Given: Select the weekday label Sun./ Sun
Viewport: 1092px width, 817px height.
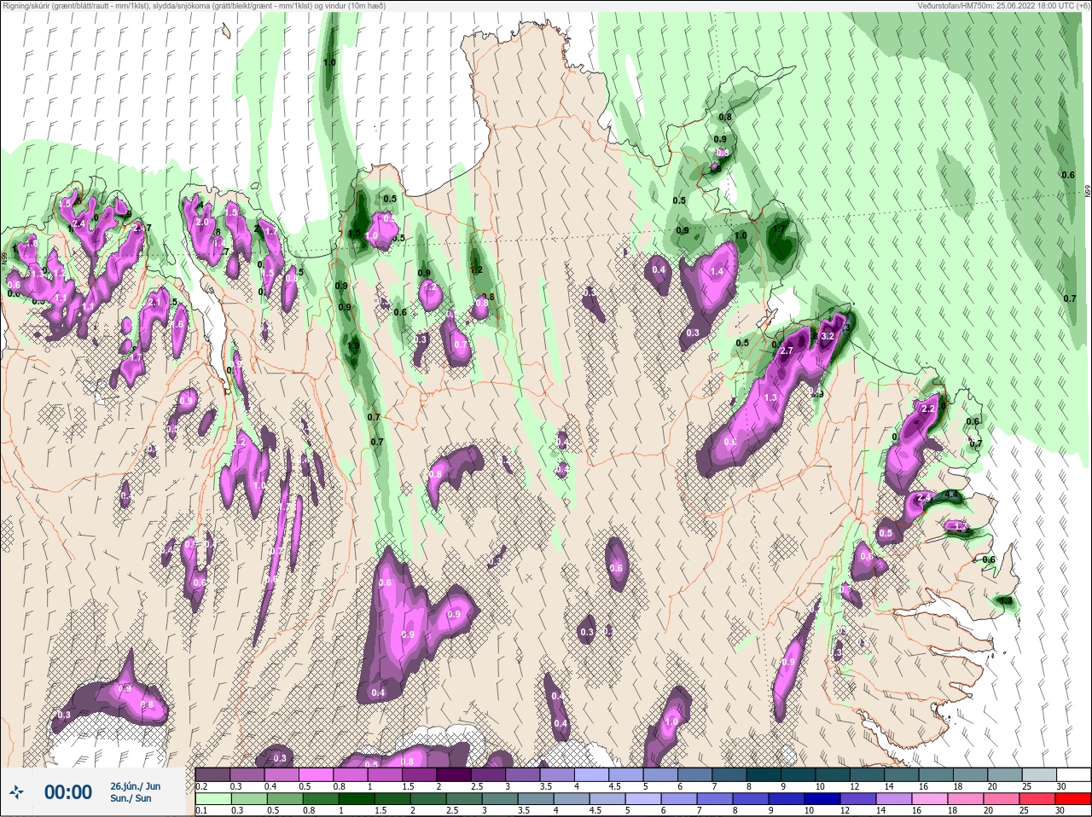Looking at the screenshot, I should (x=131, y=798).
